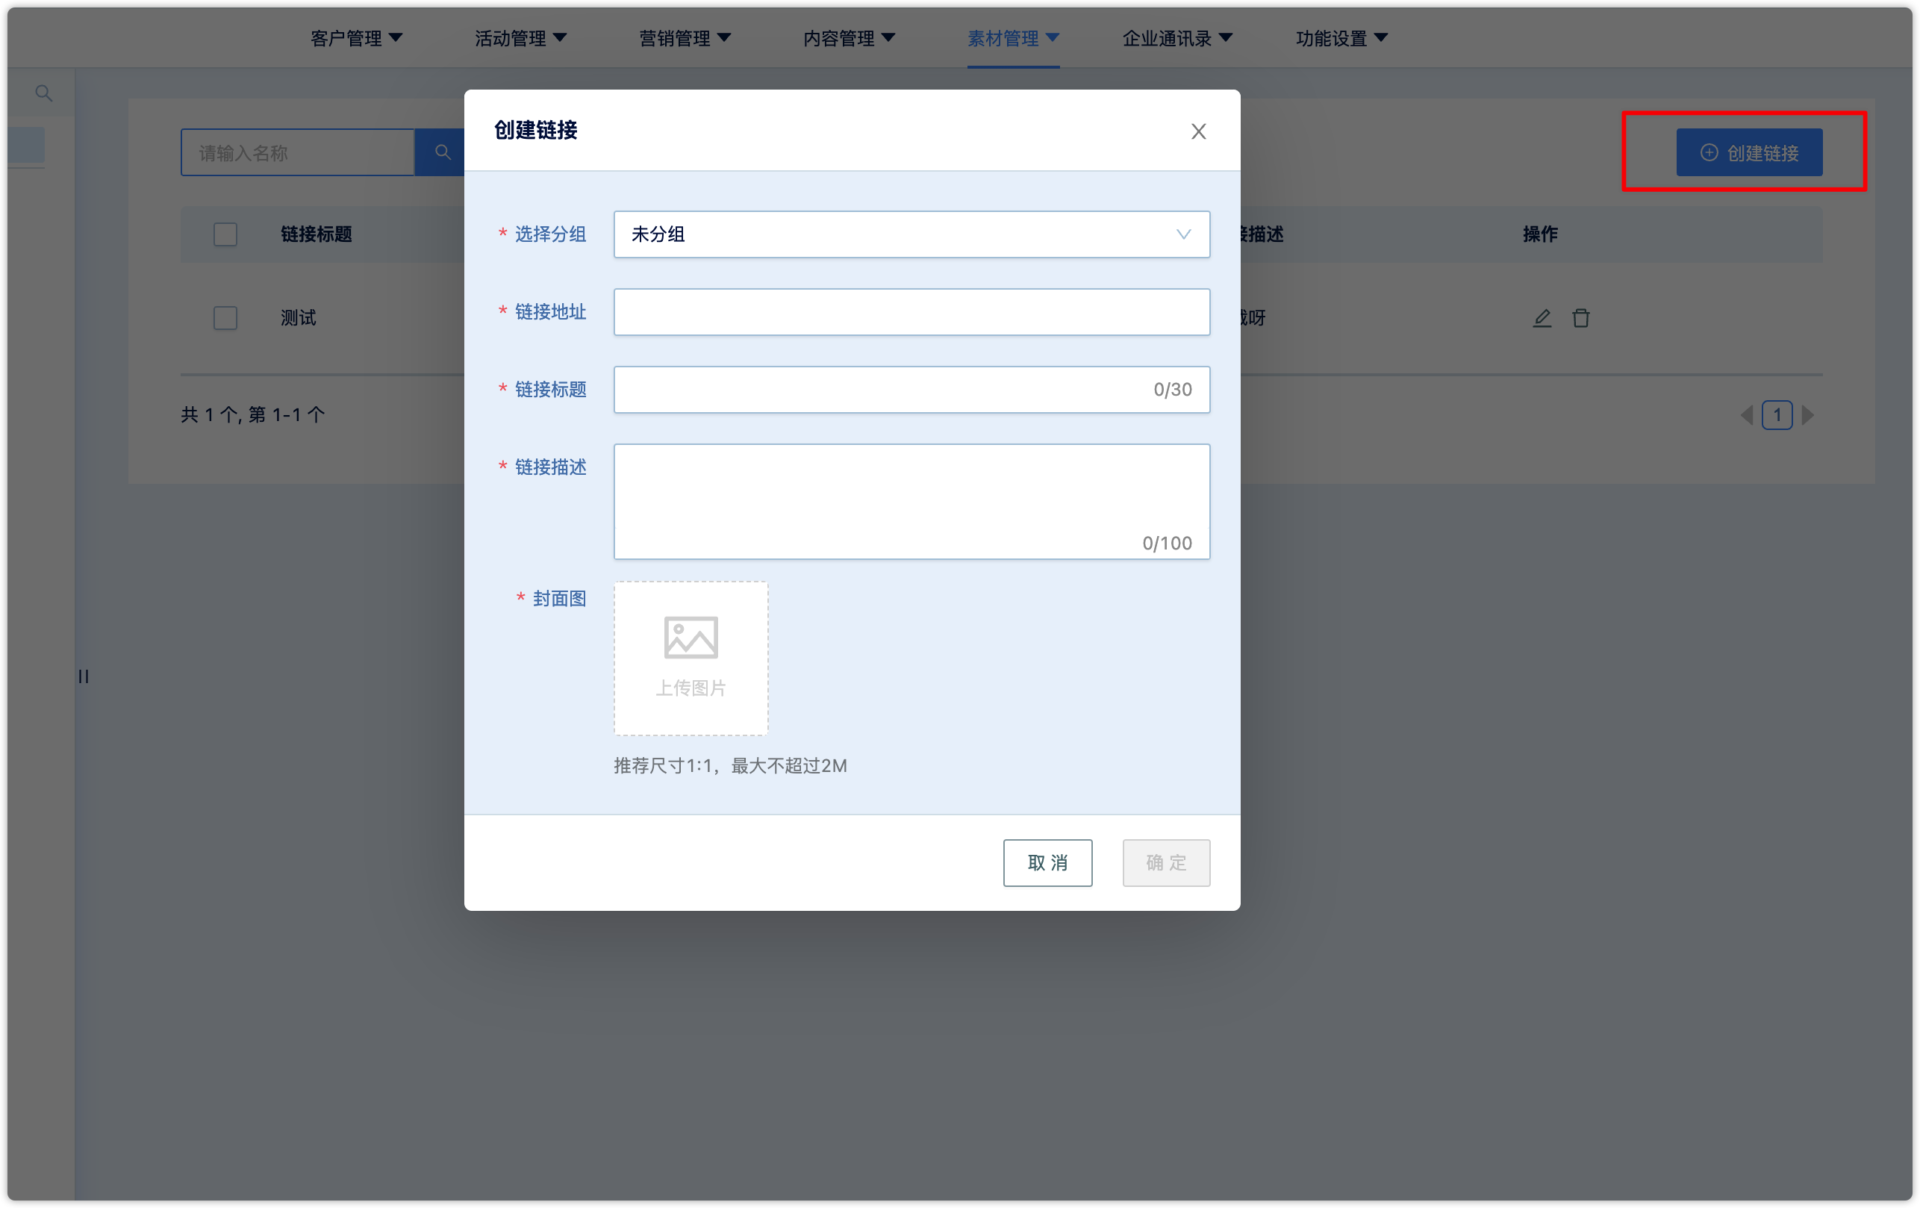Click the 测试 link title cell
1920x1208 pixels.
point(298,318)
